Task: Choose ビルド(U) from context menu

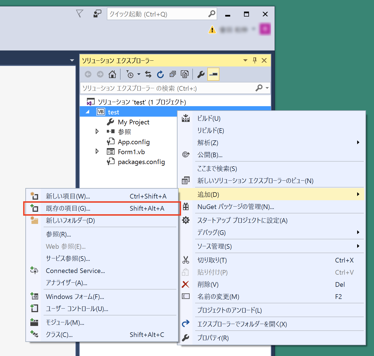Action: coord(272,118)
